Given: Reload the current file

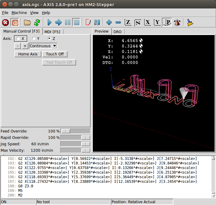Looking at the screenshot, I should pyautogui.click(x=37, y=23).
